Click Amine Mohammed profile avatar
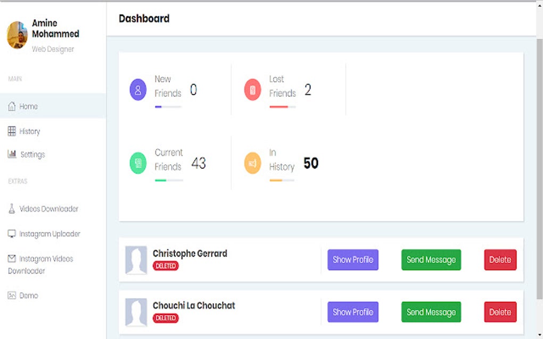Screen dimensions: 543x339 (17, 35)
